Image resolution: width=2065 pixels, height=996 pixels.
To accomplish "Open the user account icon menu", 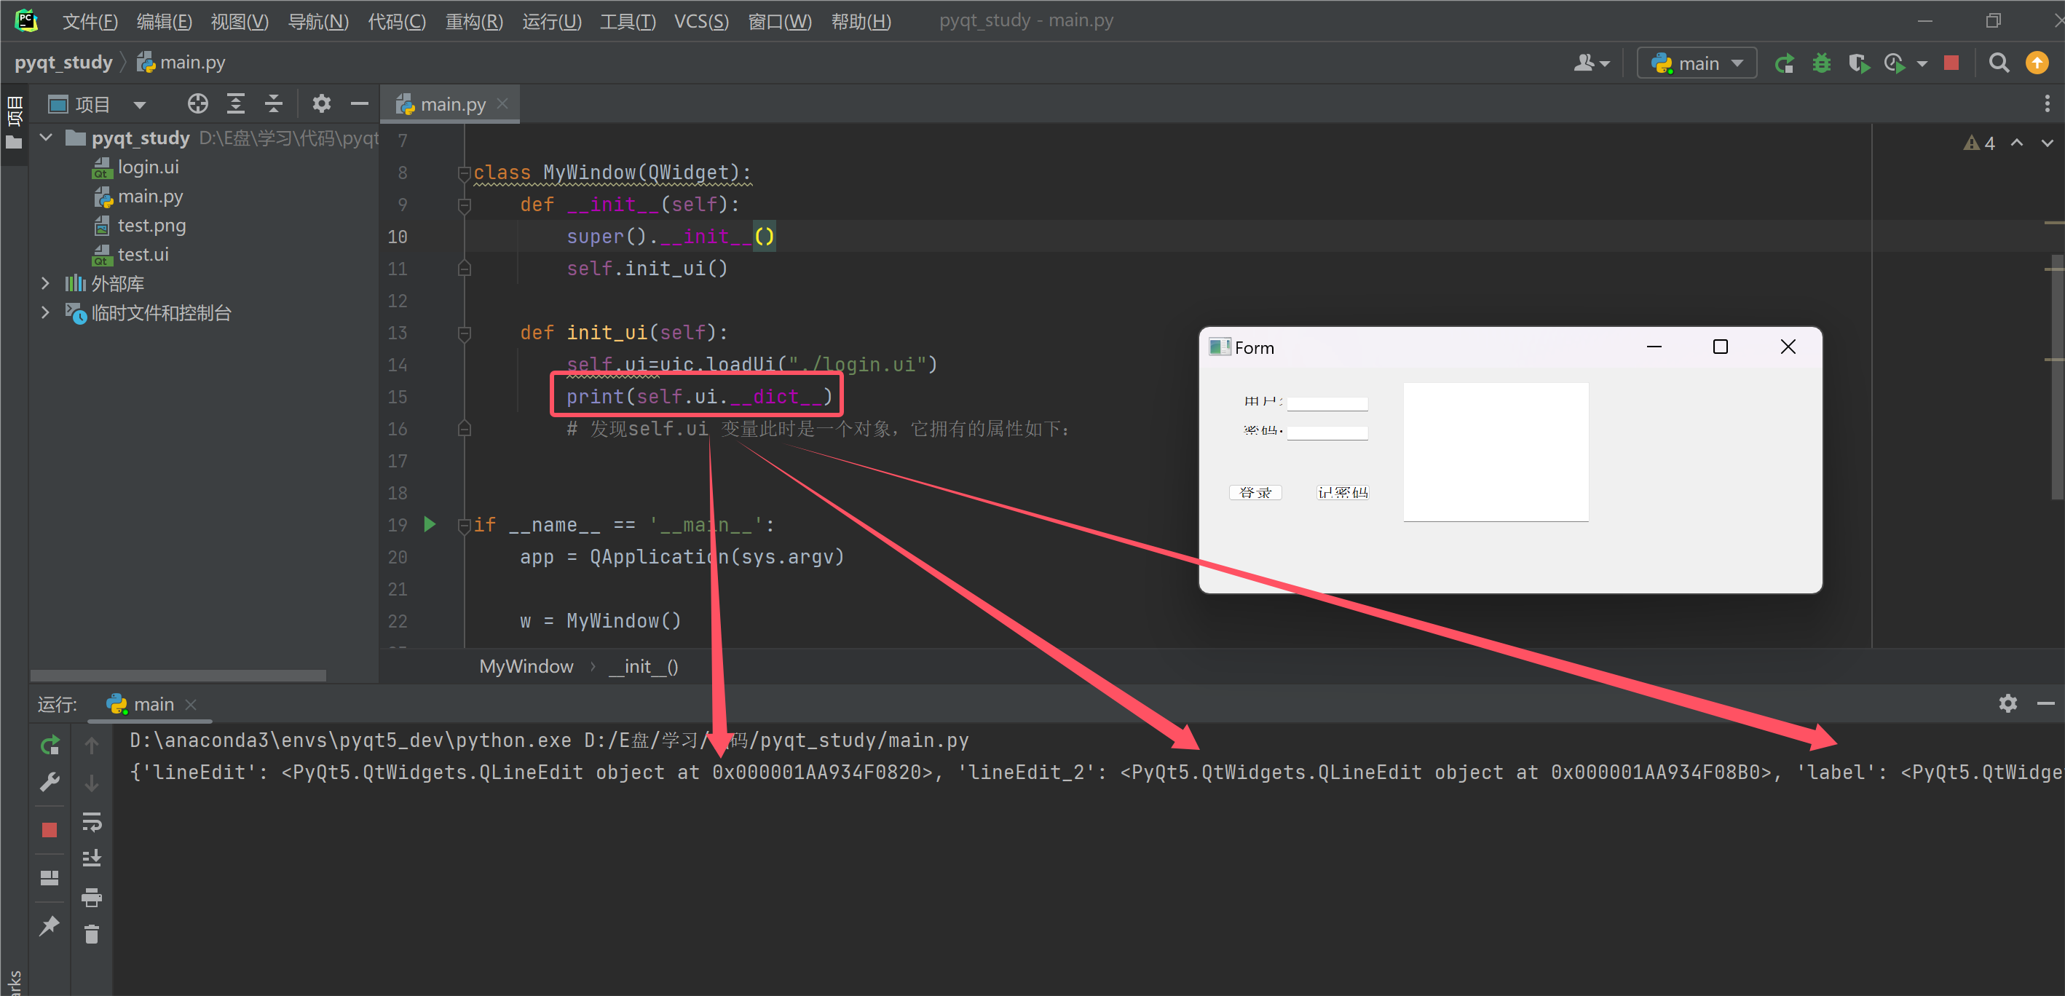I will (1591, 63).
